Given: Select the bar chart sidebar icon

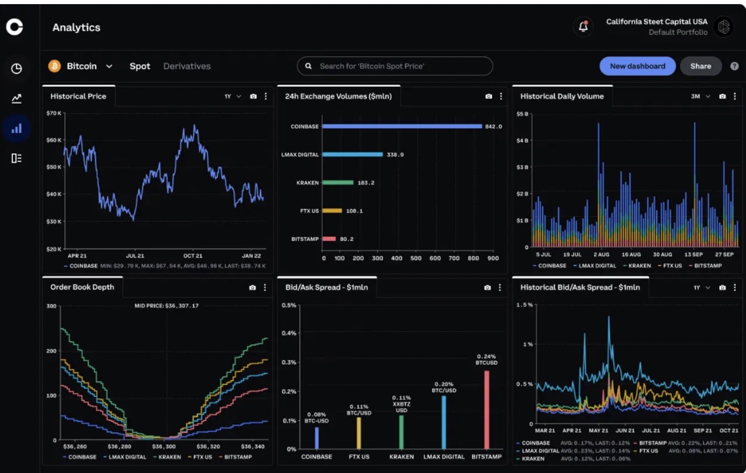Looking at the screenshot, I should pos(16,128).
